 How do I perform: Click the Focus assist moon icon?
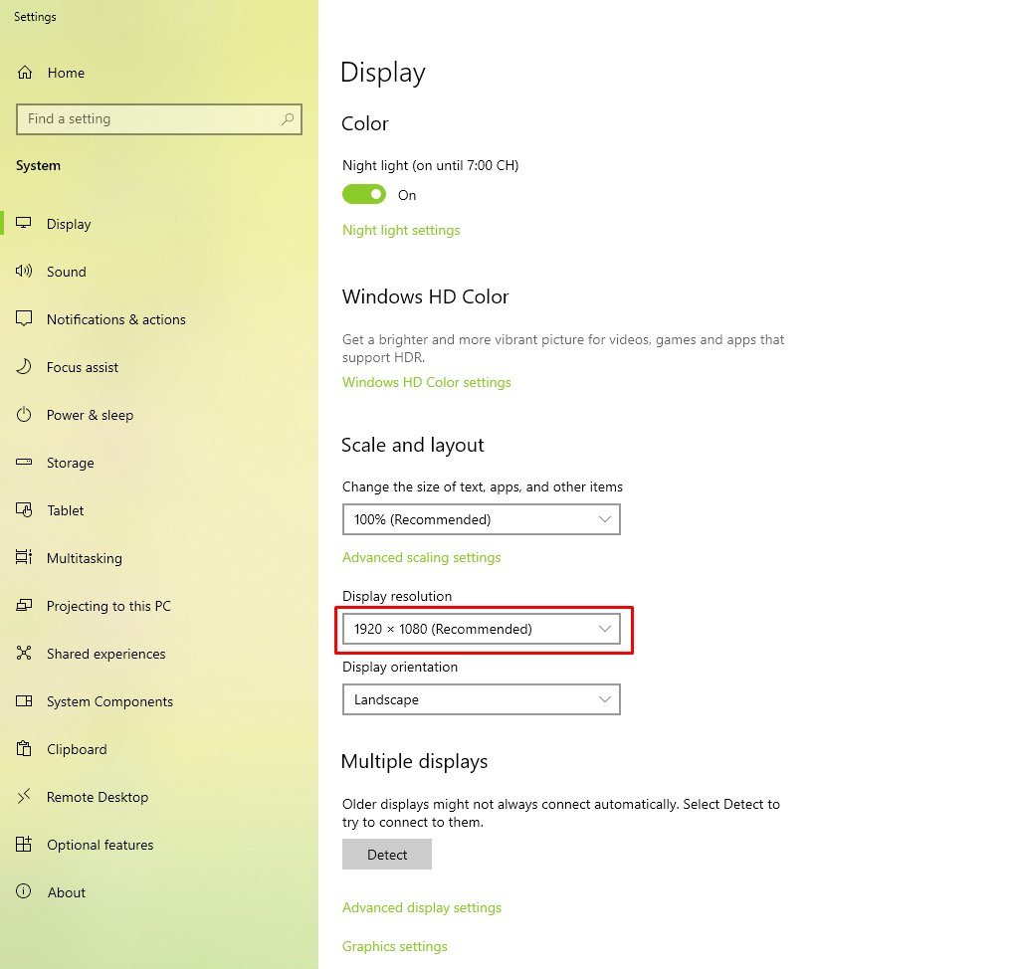25,367
